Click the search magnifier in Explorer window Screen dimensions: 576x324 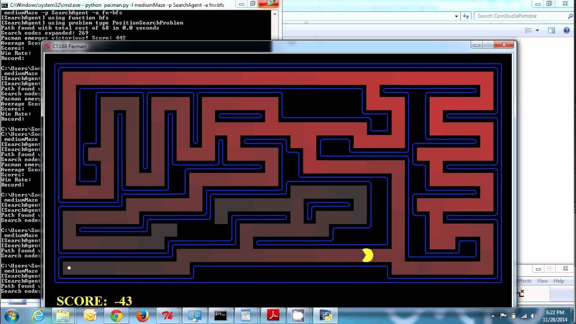571,16
